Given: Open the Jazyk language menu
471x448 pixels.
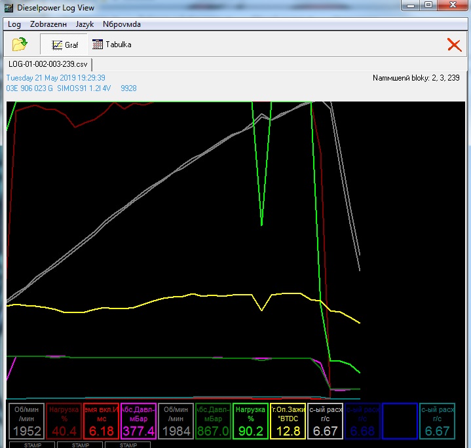Looking at the screenshot, I should (85, 24).
